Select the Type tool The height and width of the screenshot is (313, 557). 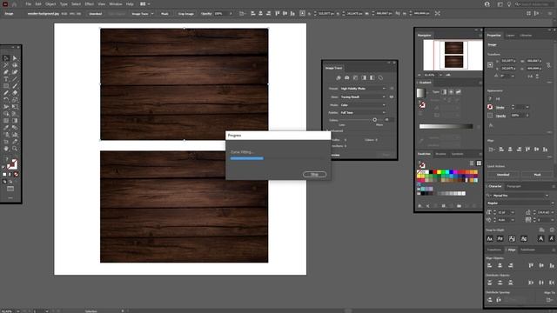[6, 79]
